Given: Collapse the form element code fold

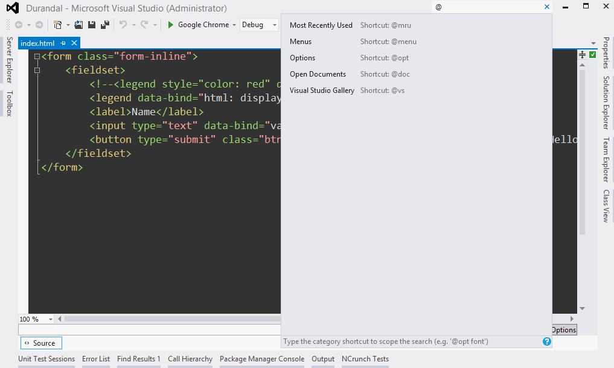Looking at the screenshot, I should click(37, 56).
